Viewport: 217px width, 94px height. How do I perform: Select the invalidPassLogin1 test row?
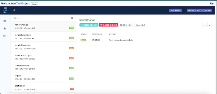[43, 57]
